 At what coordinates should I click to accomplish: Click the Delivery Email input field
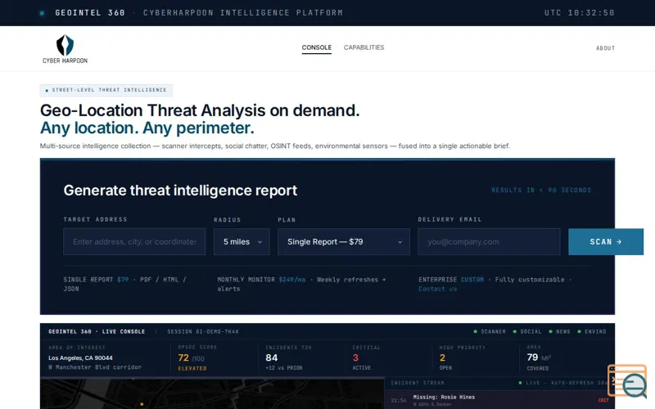(x=489, y=241)
